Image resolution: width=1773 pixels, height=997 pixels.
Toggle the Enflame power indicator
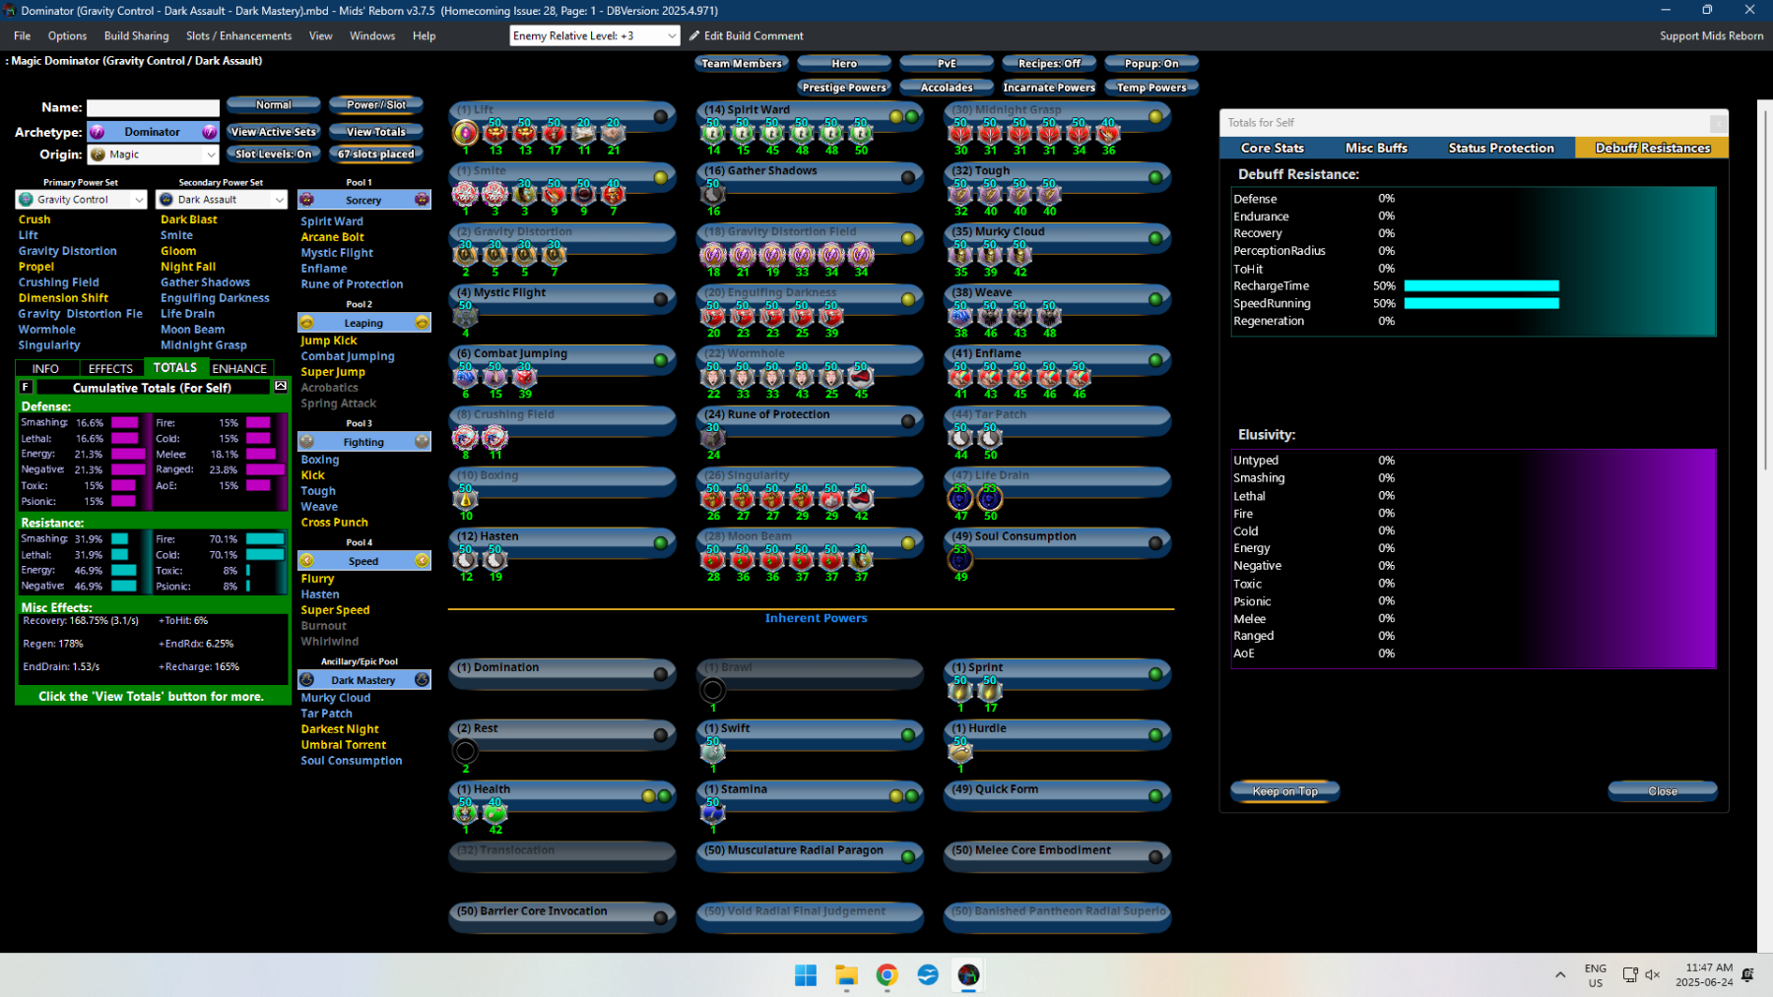pyautogui.click(x=1155, y=360)
